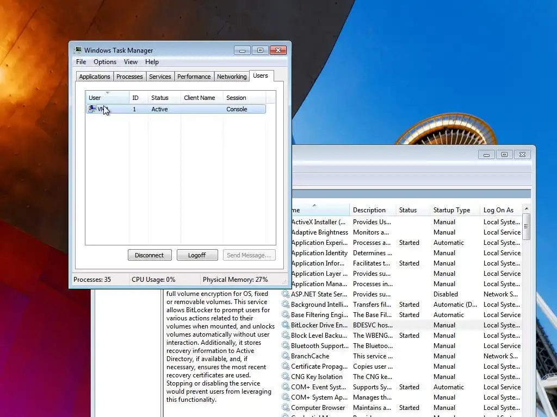The width and height of the screenshot is (557, 417).
Task: Sort services by the Status column in Services window
Action: 412,210
